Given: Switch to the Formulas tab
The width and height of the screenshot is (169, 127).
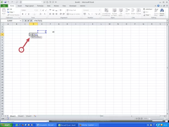Looking at the screenshot, I should coord(40,6).
